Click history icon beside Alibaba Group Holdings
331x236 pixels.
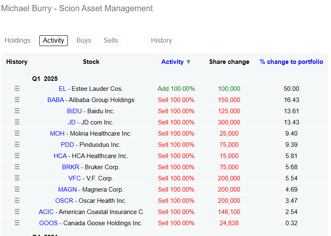point(17,100)
